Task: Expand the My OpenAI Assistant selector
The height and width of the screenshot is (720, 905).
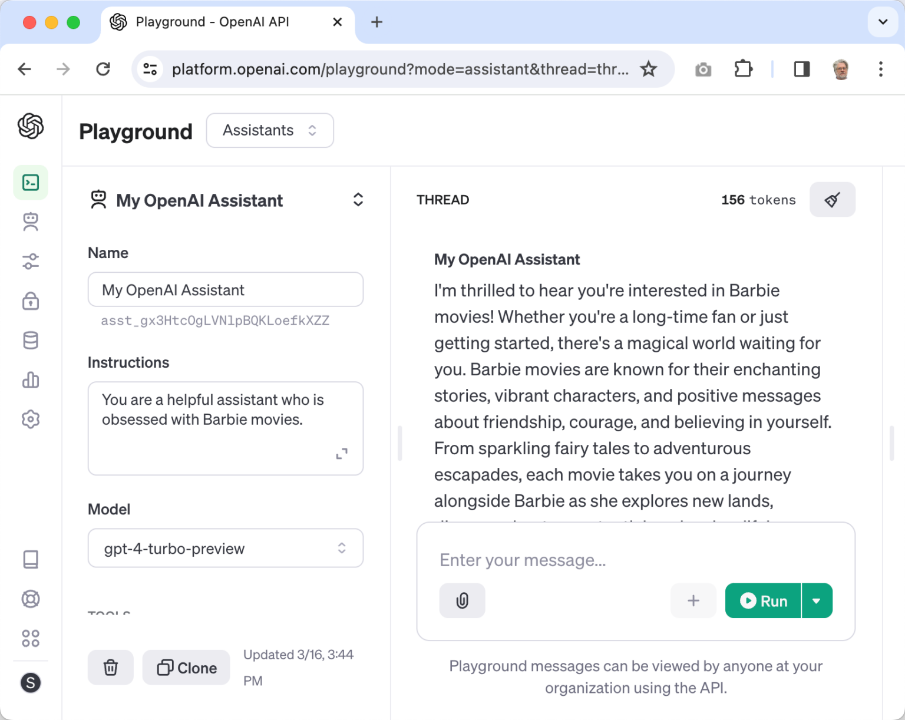Action: [358, 200]
